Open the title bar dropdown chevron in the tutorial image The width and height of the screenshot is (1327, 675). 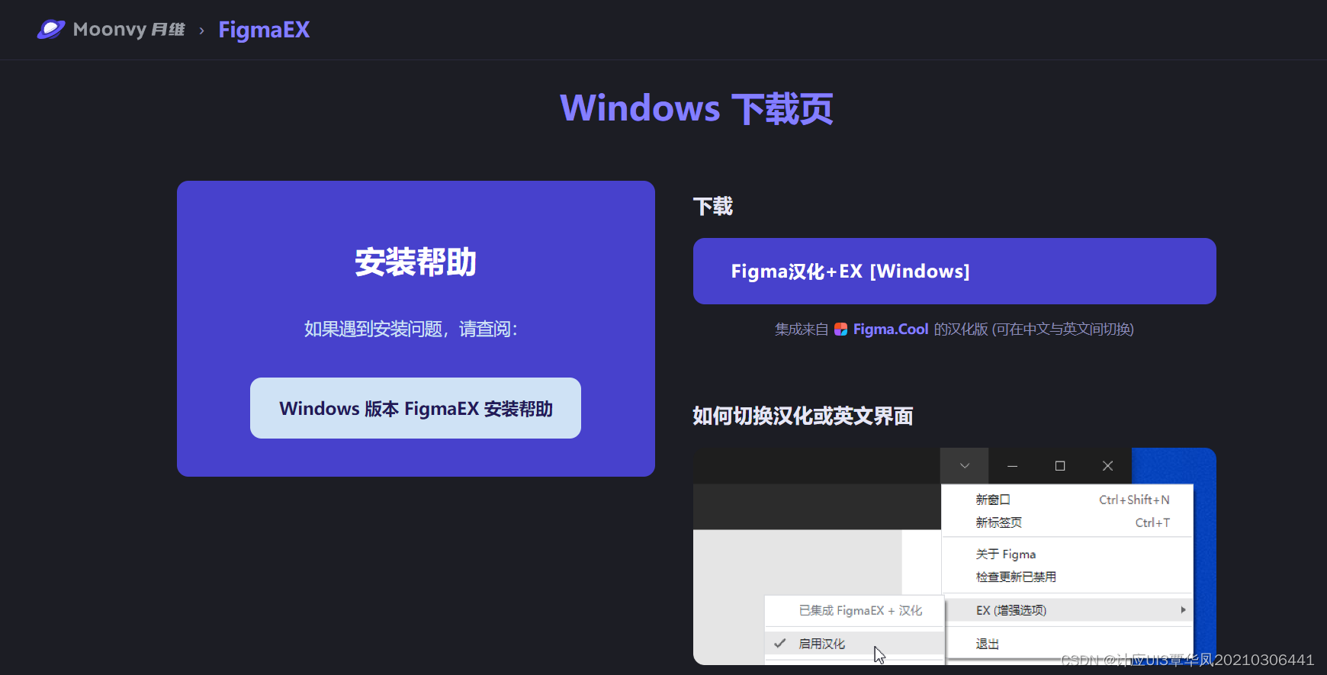tap(965, 466)
